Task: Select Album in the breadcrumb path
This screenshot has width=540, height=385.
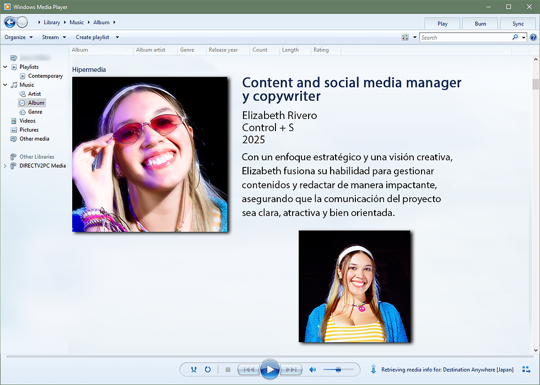Action: click(101, 23)
